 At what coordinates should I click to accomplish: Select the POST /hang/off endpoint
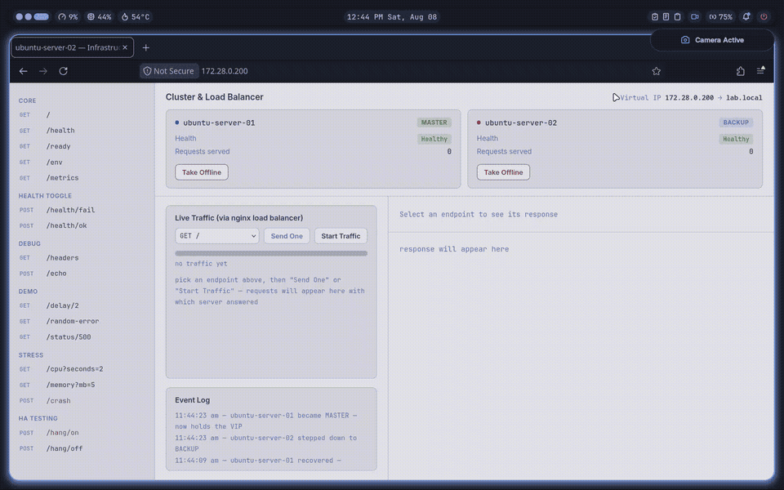pyautogui.click(x=82, y=448)
